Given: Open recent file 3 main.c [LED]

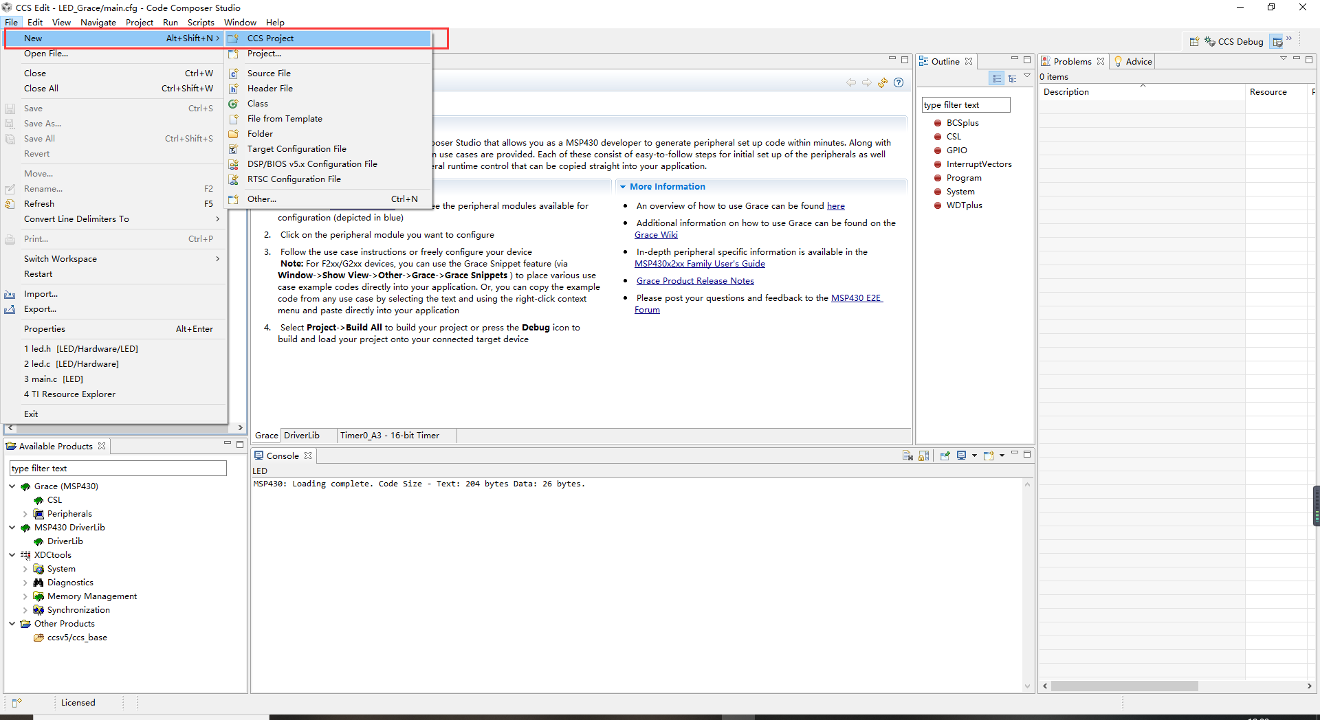Looking at the screenshot, I should click(115, 379).
